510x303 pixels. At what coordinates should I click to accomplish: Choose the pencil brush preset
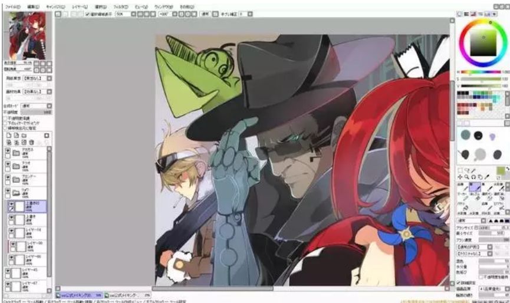[x=462, y=187]
